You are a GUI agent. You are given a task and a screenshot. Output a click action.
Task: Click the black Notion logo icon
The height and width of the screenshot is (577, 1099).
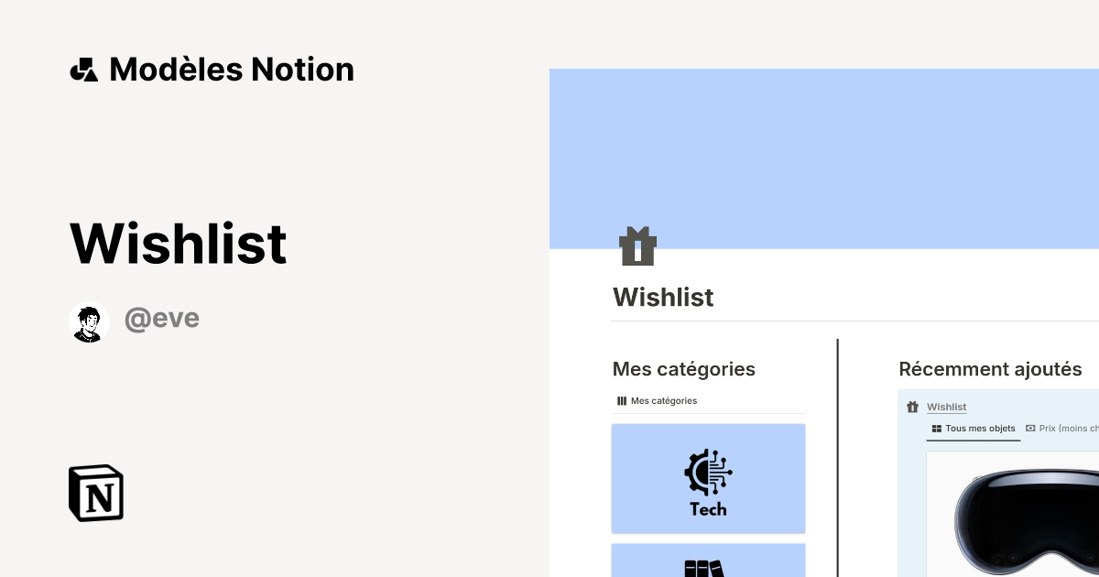click(x=94, y=493)
